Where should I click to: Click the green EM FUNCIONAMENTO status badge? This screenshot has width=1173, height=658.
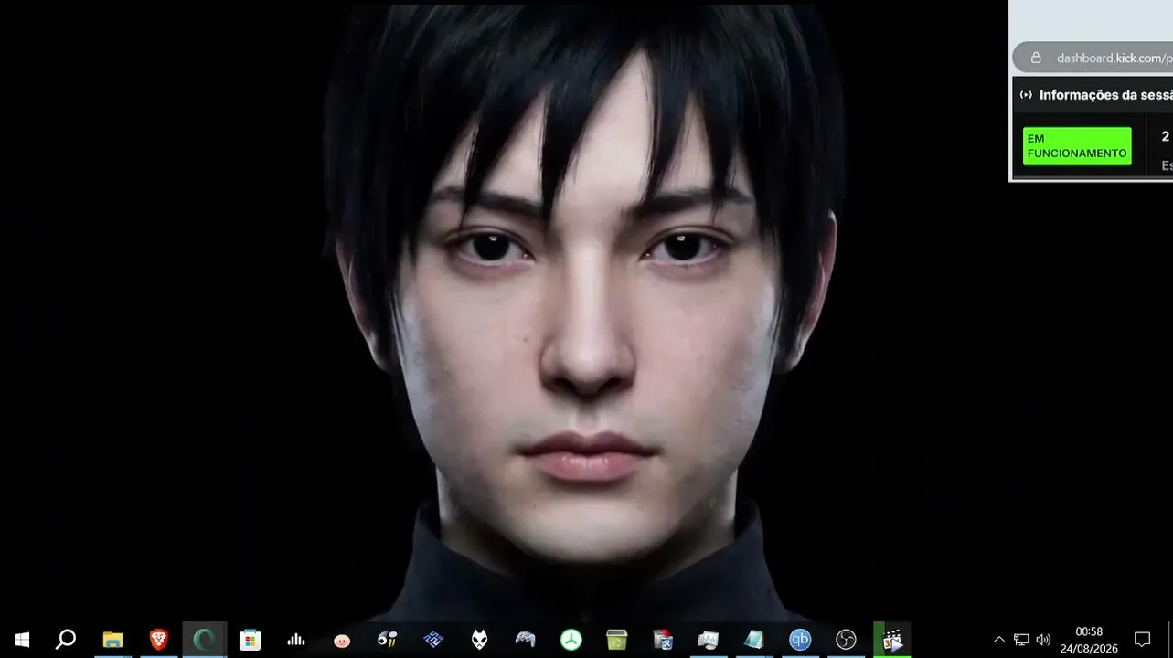coord(1077,146)
